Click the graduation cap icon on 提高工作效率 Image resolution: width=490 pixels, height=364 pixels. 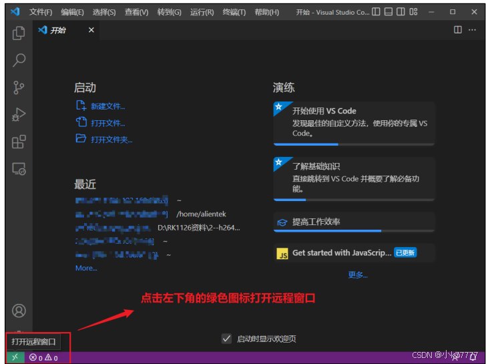click(x=282, y=222)
